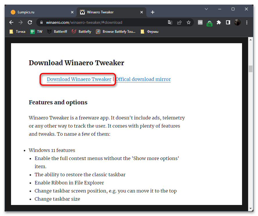The height and width of the screenshot is (216, 258).
Task: Expand the tab search dropdown
Action: point(206,9)
